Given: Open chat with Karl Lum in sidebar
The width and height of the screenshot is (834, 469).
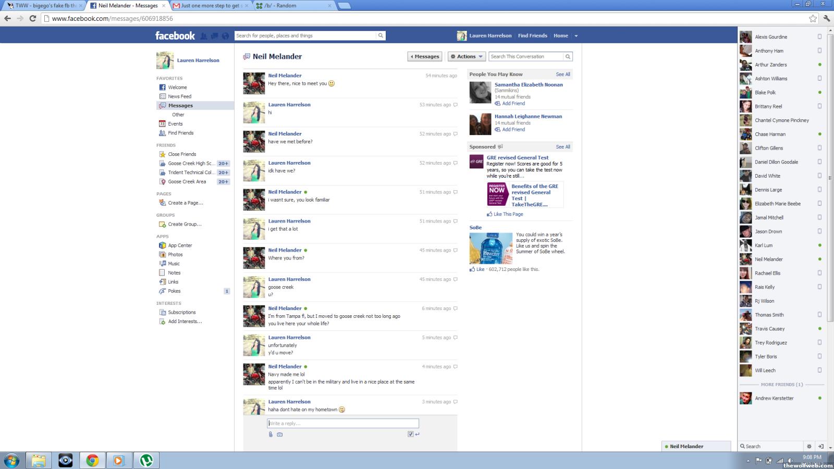Looking at the screenshot, I should [764, 245].
